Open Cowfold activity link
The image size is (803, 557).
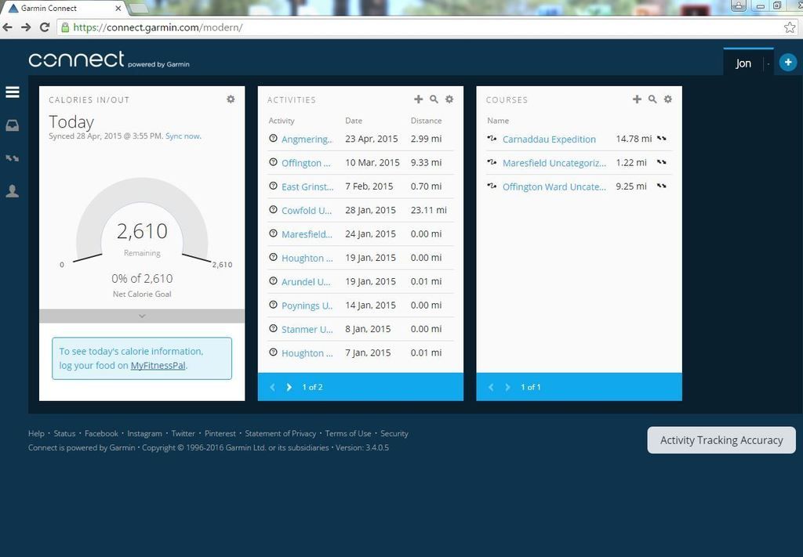tap(307, 210)
